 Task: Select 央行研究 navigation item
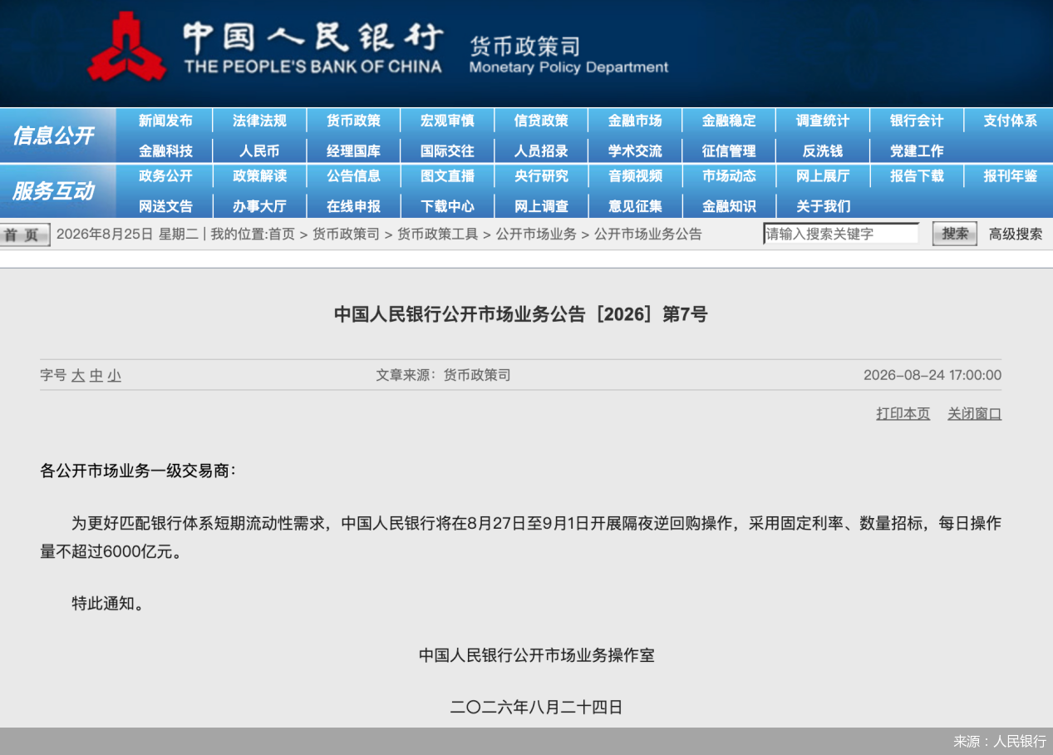click(x=541, y=175)
